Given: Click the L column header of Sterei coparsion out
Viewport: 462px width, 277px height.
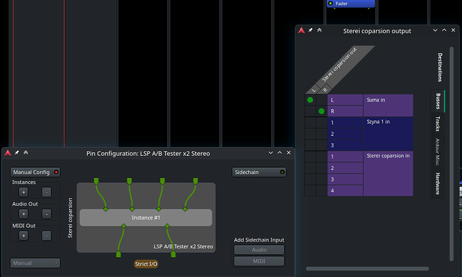Looking at the screenshot, I should (313, 90).
